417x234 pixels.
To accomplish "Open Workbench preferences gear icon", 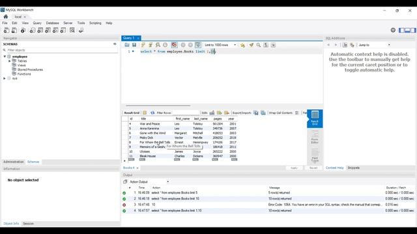I will [393, 30].
